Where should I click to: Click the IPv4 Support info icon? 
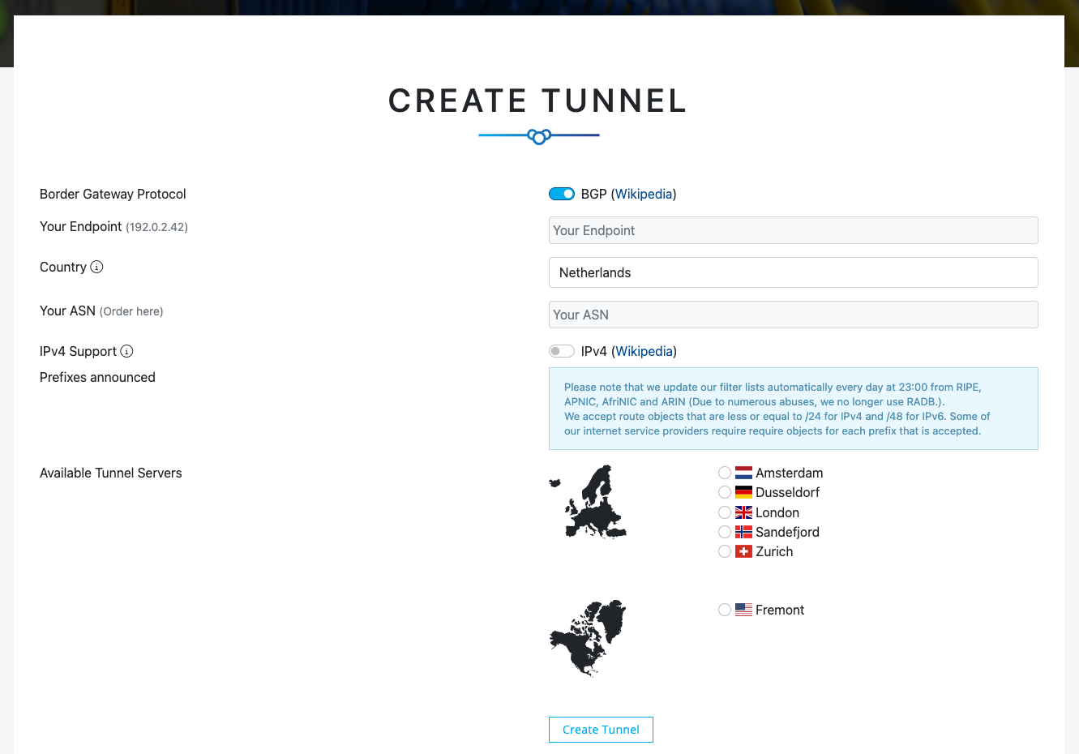click(128, 351)
